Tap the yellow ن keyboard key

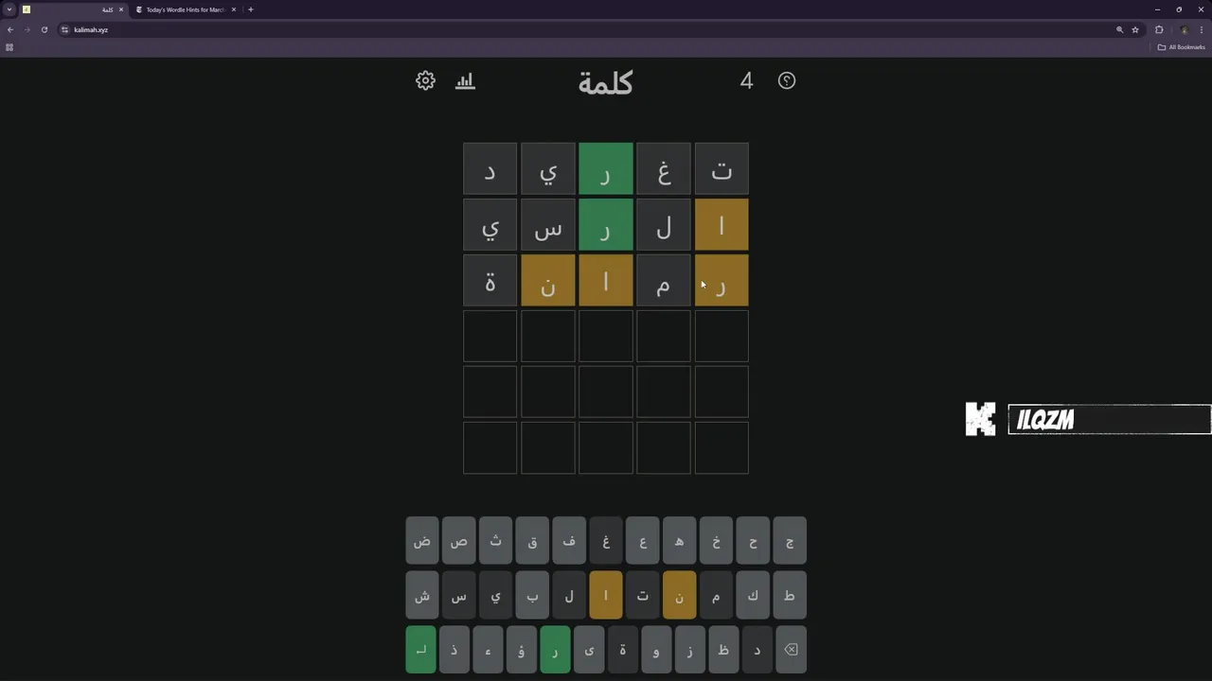pyautogui.click(x=679, y=596)
